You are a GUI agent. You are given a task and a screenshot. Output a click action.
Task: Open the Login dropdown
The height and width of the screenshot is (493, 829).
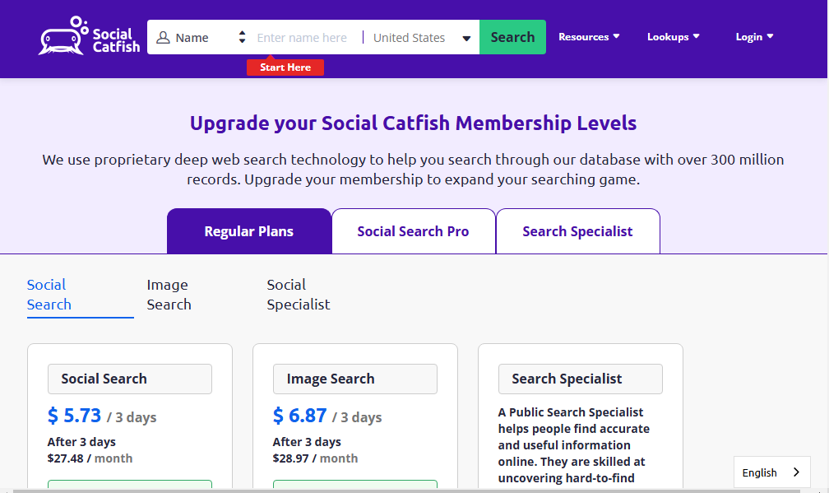pos(754,36)
